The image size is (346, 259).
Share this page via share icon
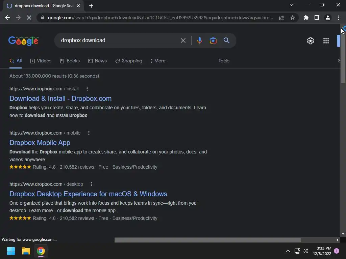[x=282, y=18]
